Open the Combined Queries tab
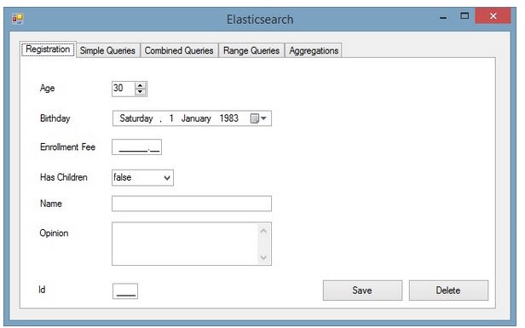 pyautogui.click(x=179, y=50)
